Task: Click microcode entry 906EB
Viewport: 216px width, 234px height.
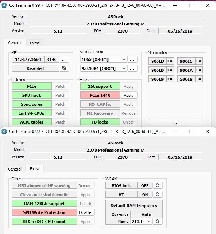Action: pos(157,70)
